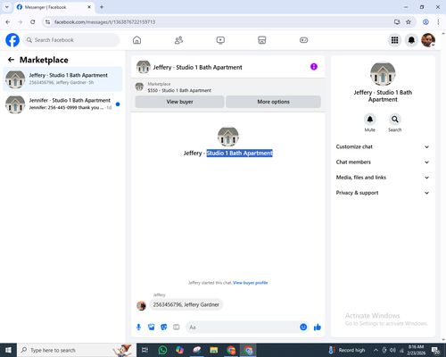Click the listing thumbnail in right panel
The width and height of the screenshot is (446, 357).
[383, 73]
